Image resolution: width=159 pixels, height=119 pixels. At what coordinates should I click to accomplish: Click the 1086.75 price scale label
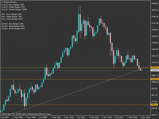coord(155,75)
